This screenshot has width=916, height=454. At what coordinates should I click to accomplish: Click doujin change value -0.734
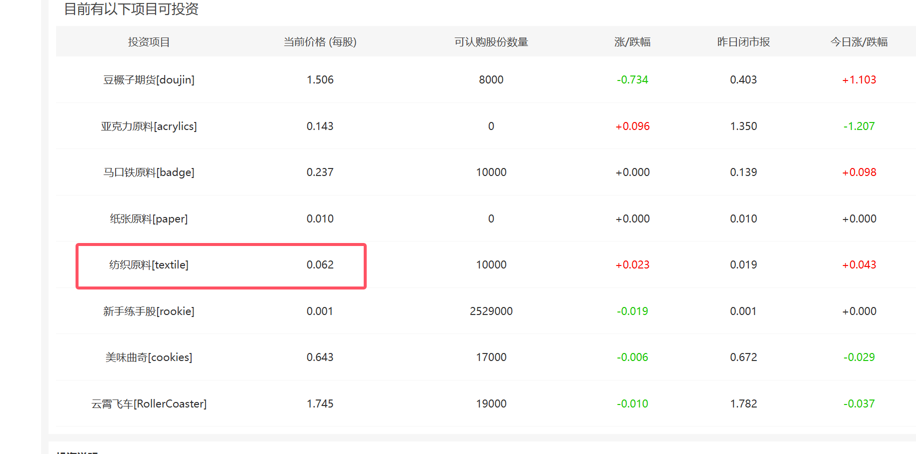click(632, 80)
